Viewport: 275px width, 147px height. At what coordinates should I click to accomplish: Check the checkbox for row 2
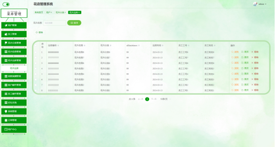click(x=36, y=57)
